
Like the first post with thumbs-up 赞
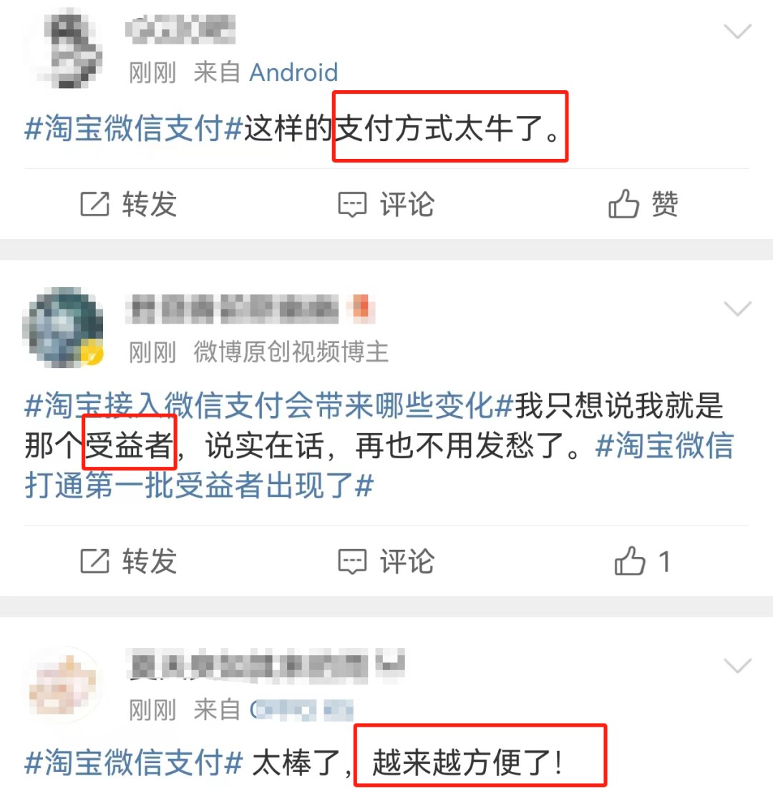click(x=643, y=204)
